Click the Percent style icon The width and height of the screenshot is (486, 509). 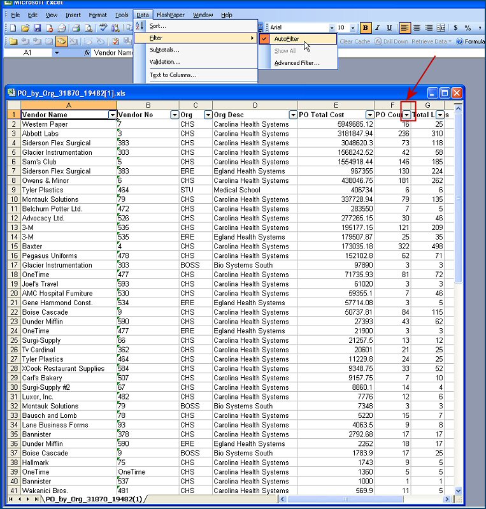pyautogui.click(x=468, y=28)
